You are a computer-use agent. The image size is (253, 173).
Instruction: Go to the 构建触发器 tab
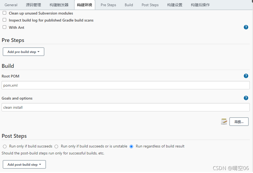tap(59, 5)
